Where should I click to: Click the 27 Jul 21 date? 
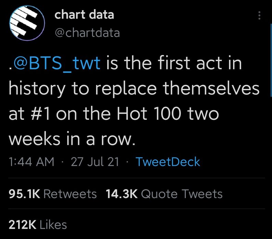pos(95,162)
